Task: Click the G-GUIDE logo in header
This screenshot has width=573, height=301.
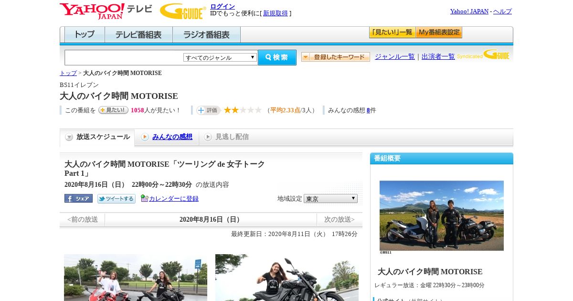Action: click(183, 11)
